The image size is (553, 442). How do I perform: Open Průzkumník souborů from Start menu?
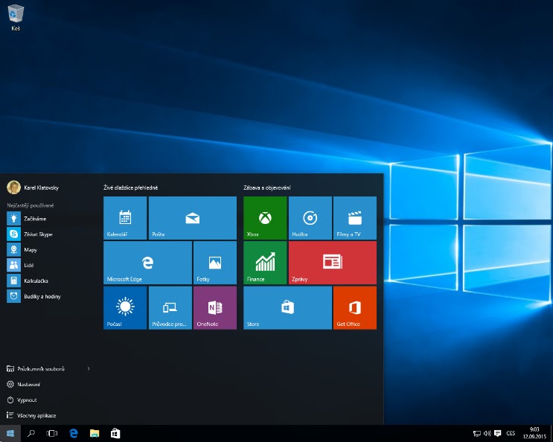tap(41, 368)
